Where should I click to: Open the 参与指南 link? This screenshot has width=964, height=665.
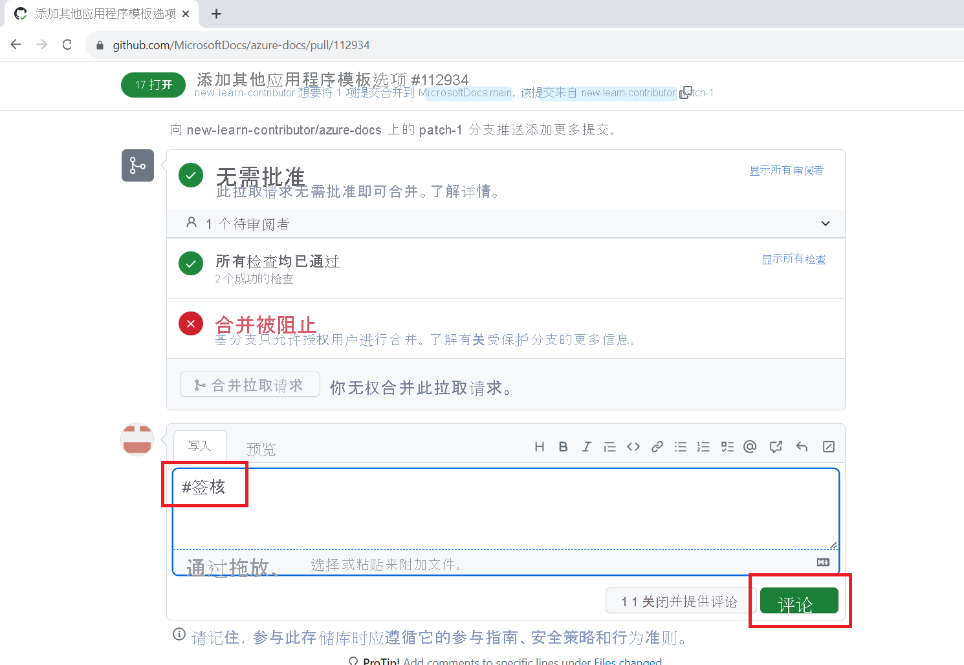tap(486, 638)
